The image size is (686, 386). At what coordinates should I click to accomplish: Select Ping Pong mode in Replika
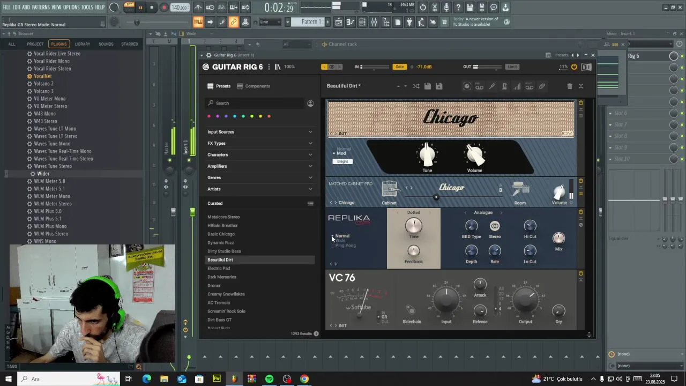[346, 246]
